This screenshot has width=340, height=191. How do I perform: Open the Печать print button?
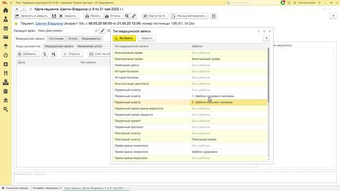[93, 16]
